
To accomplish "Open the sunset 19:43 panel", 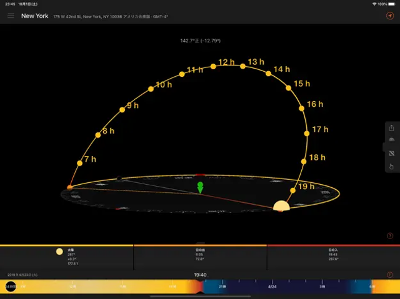I will click(333, 257).
